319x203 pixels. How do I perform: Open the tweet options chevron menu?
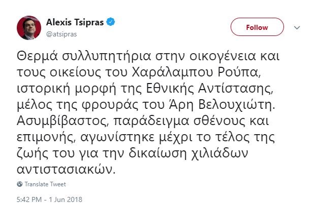298,28
